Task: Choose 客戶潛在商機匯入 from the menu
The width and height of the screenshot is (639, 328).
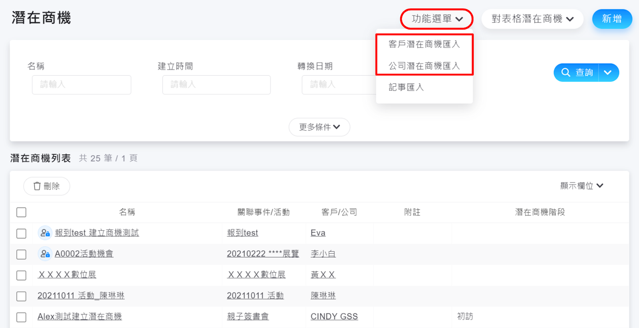Action: pyautogui.click(x=424, y=44)
